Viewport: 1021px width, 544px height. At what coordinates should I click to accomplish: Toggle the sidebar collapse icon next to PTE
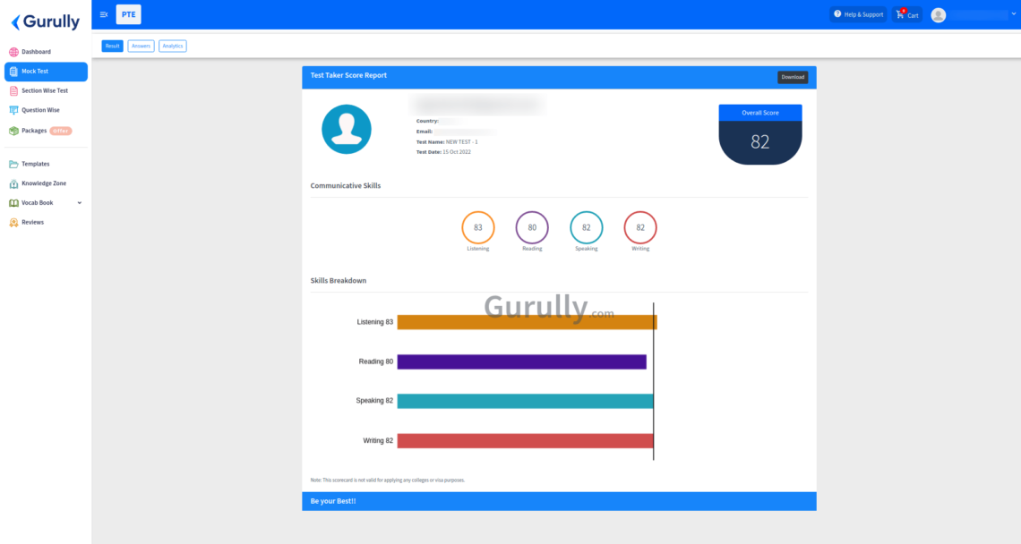coord(103,14)
